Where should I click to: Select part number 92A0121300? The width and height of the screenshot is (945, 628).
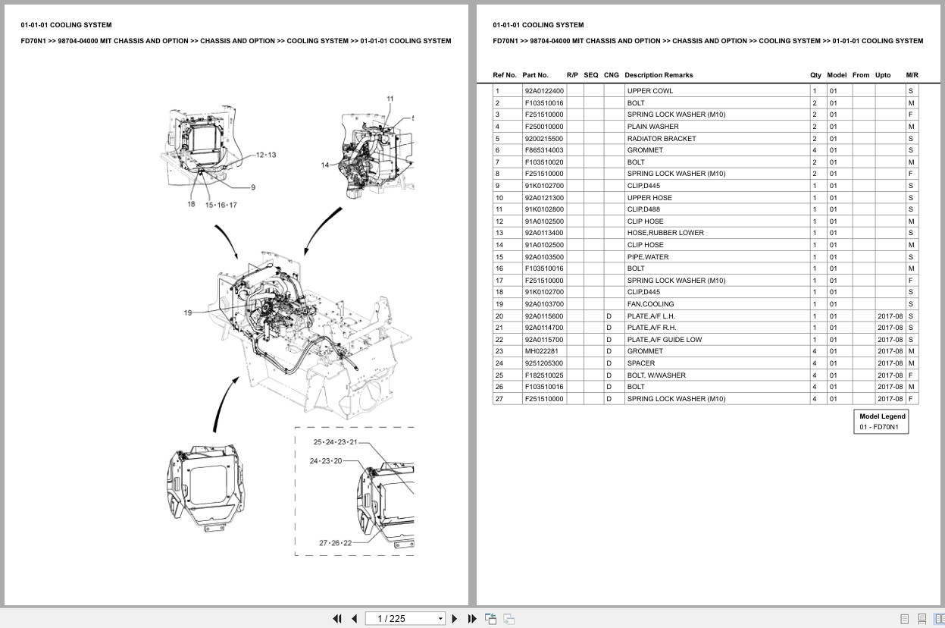(544, 198)
